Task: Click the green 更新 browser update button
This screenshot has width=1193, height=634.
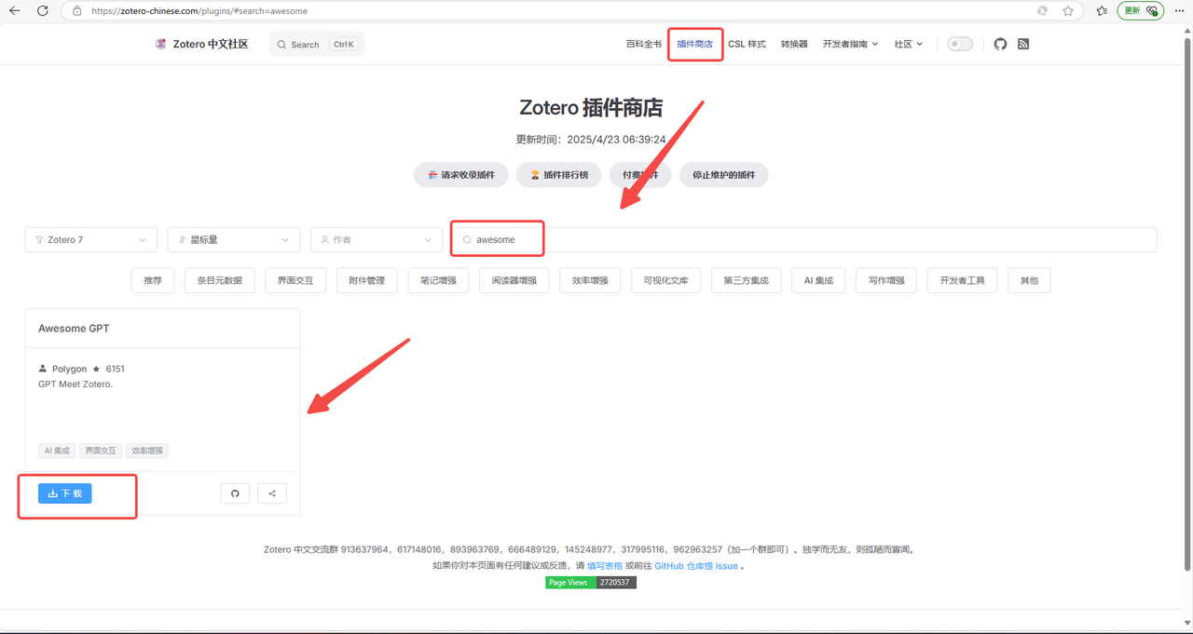Action: point(1141,11)
